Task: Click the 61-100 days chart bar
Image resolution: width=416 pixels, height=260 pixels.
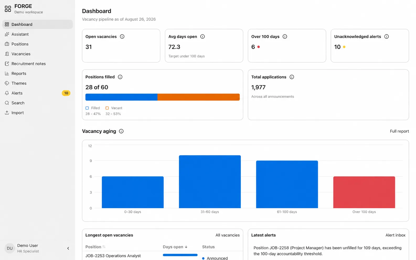Action: 287,184
